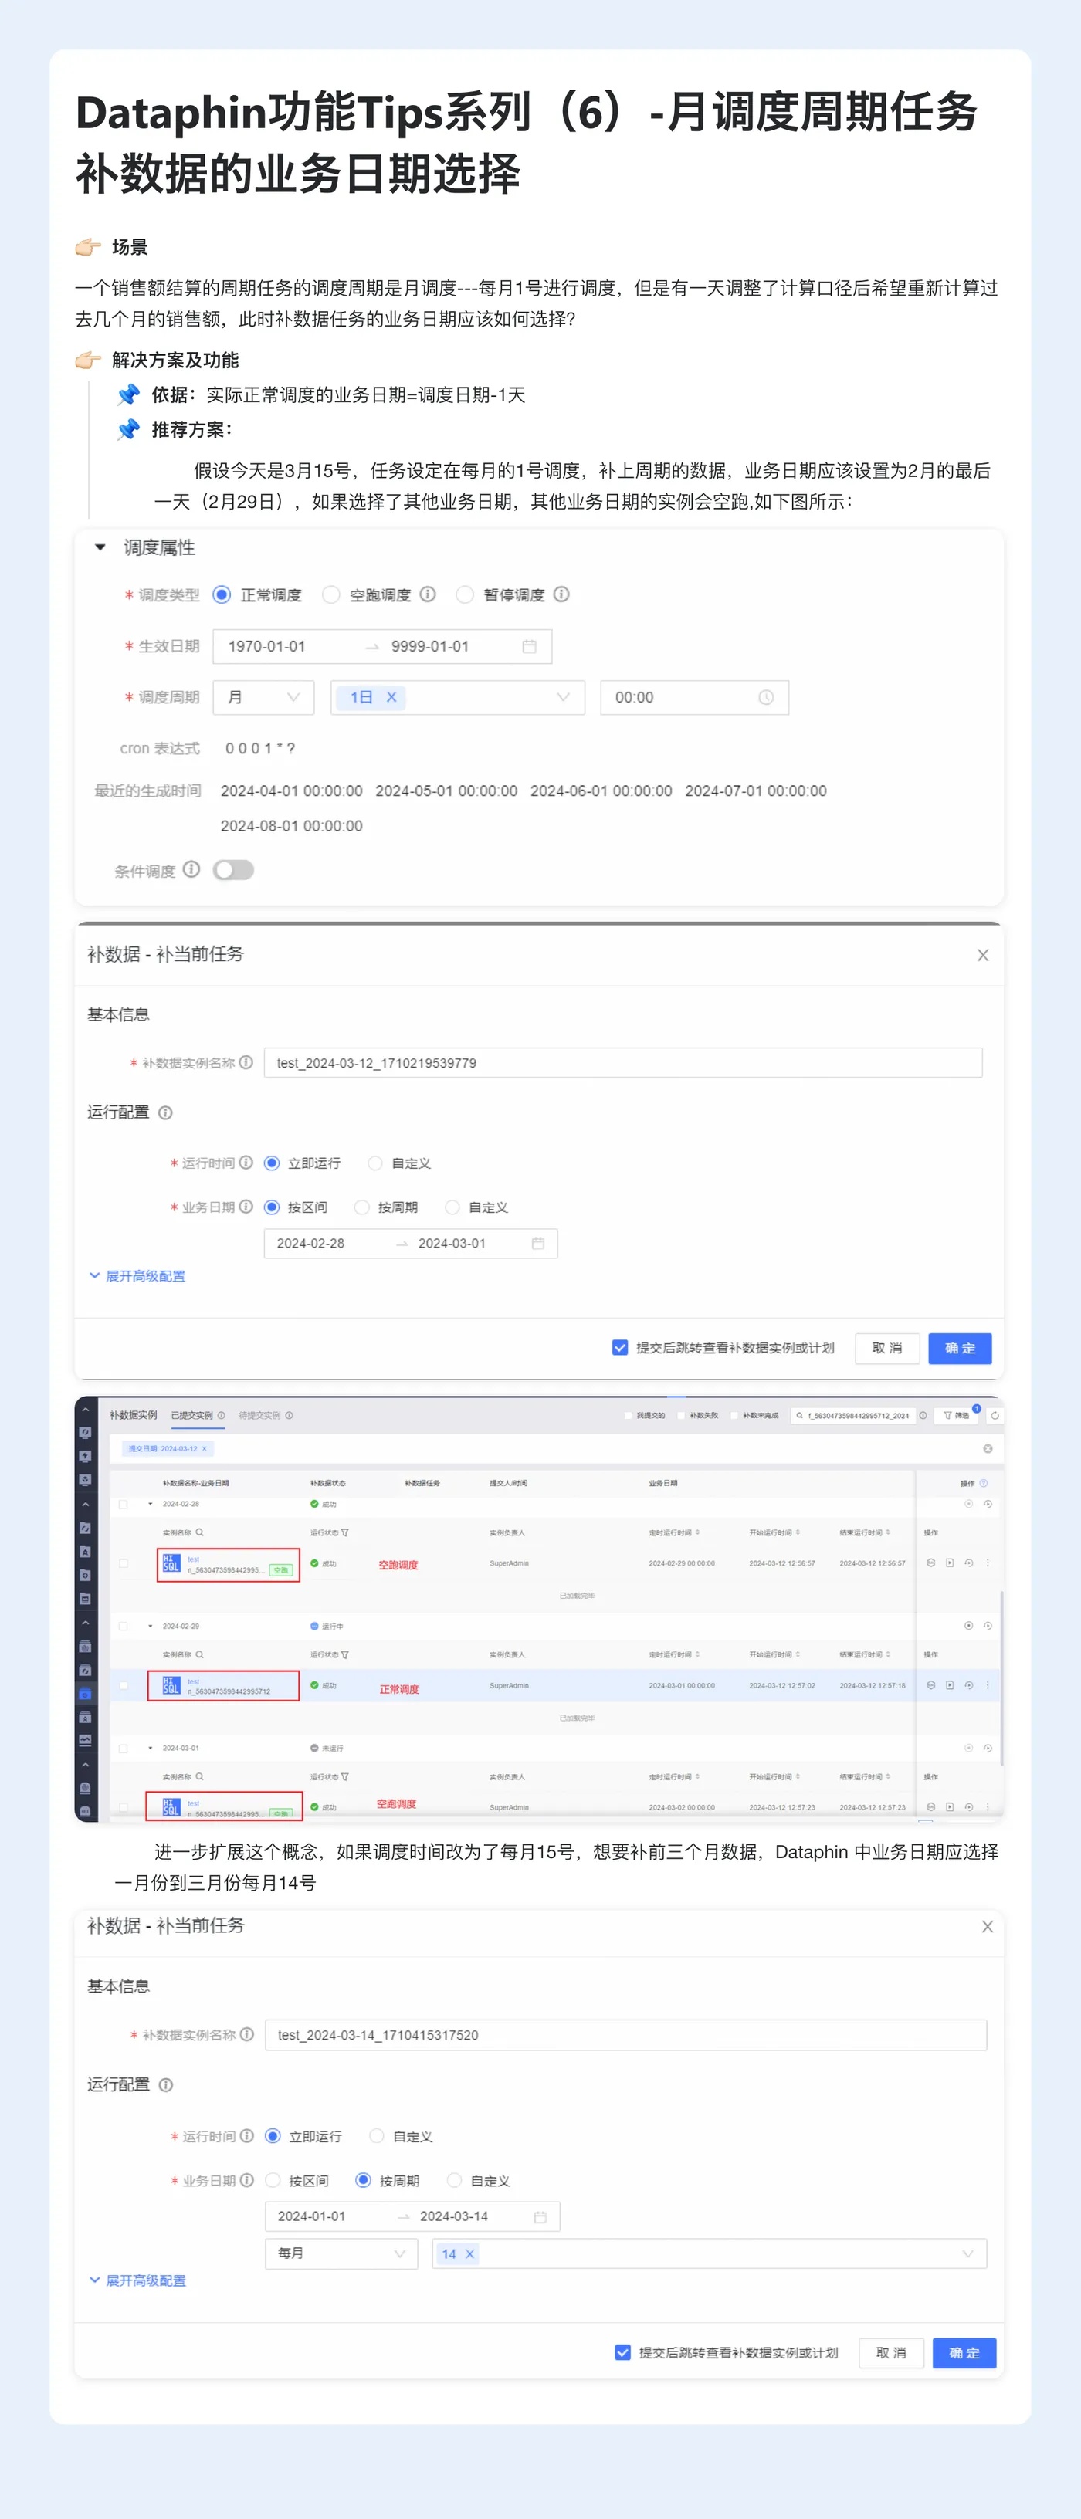Remove 提交日期 2024-03-12 filter chip

pos(205,1449)
